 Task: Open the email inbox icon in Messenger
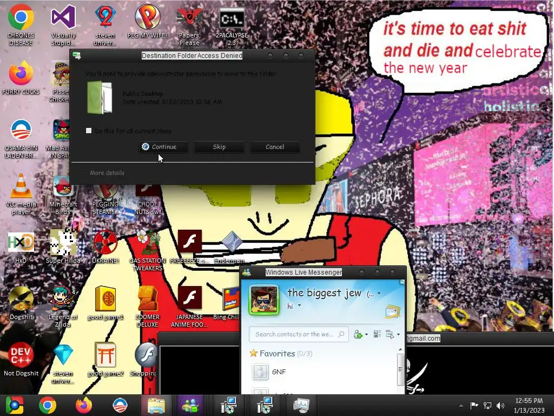tap(393, 311)
